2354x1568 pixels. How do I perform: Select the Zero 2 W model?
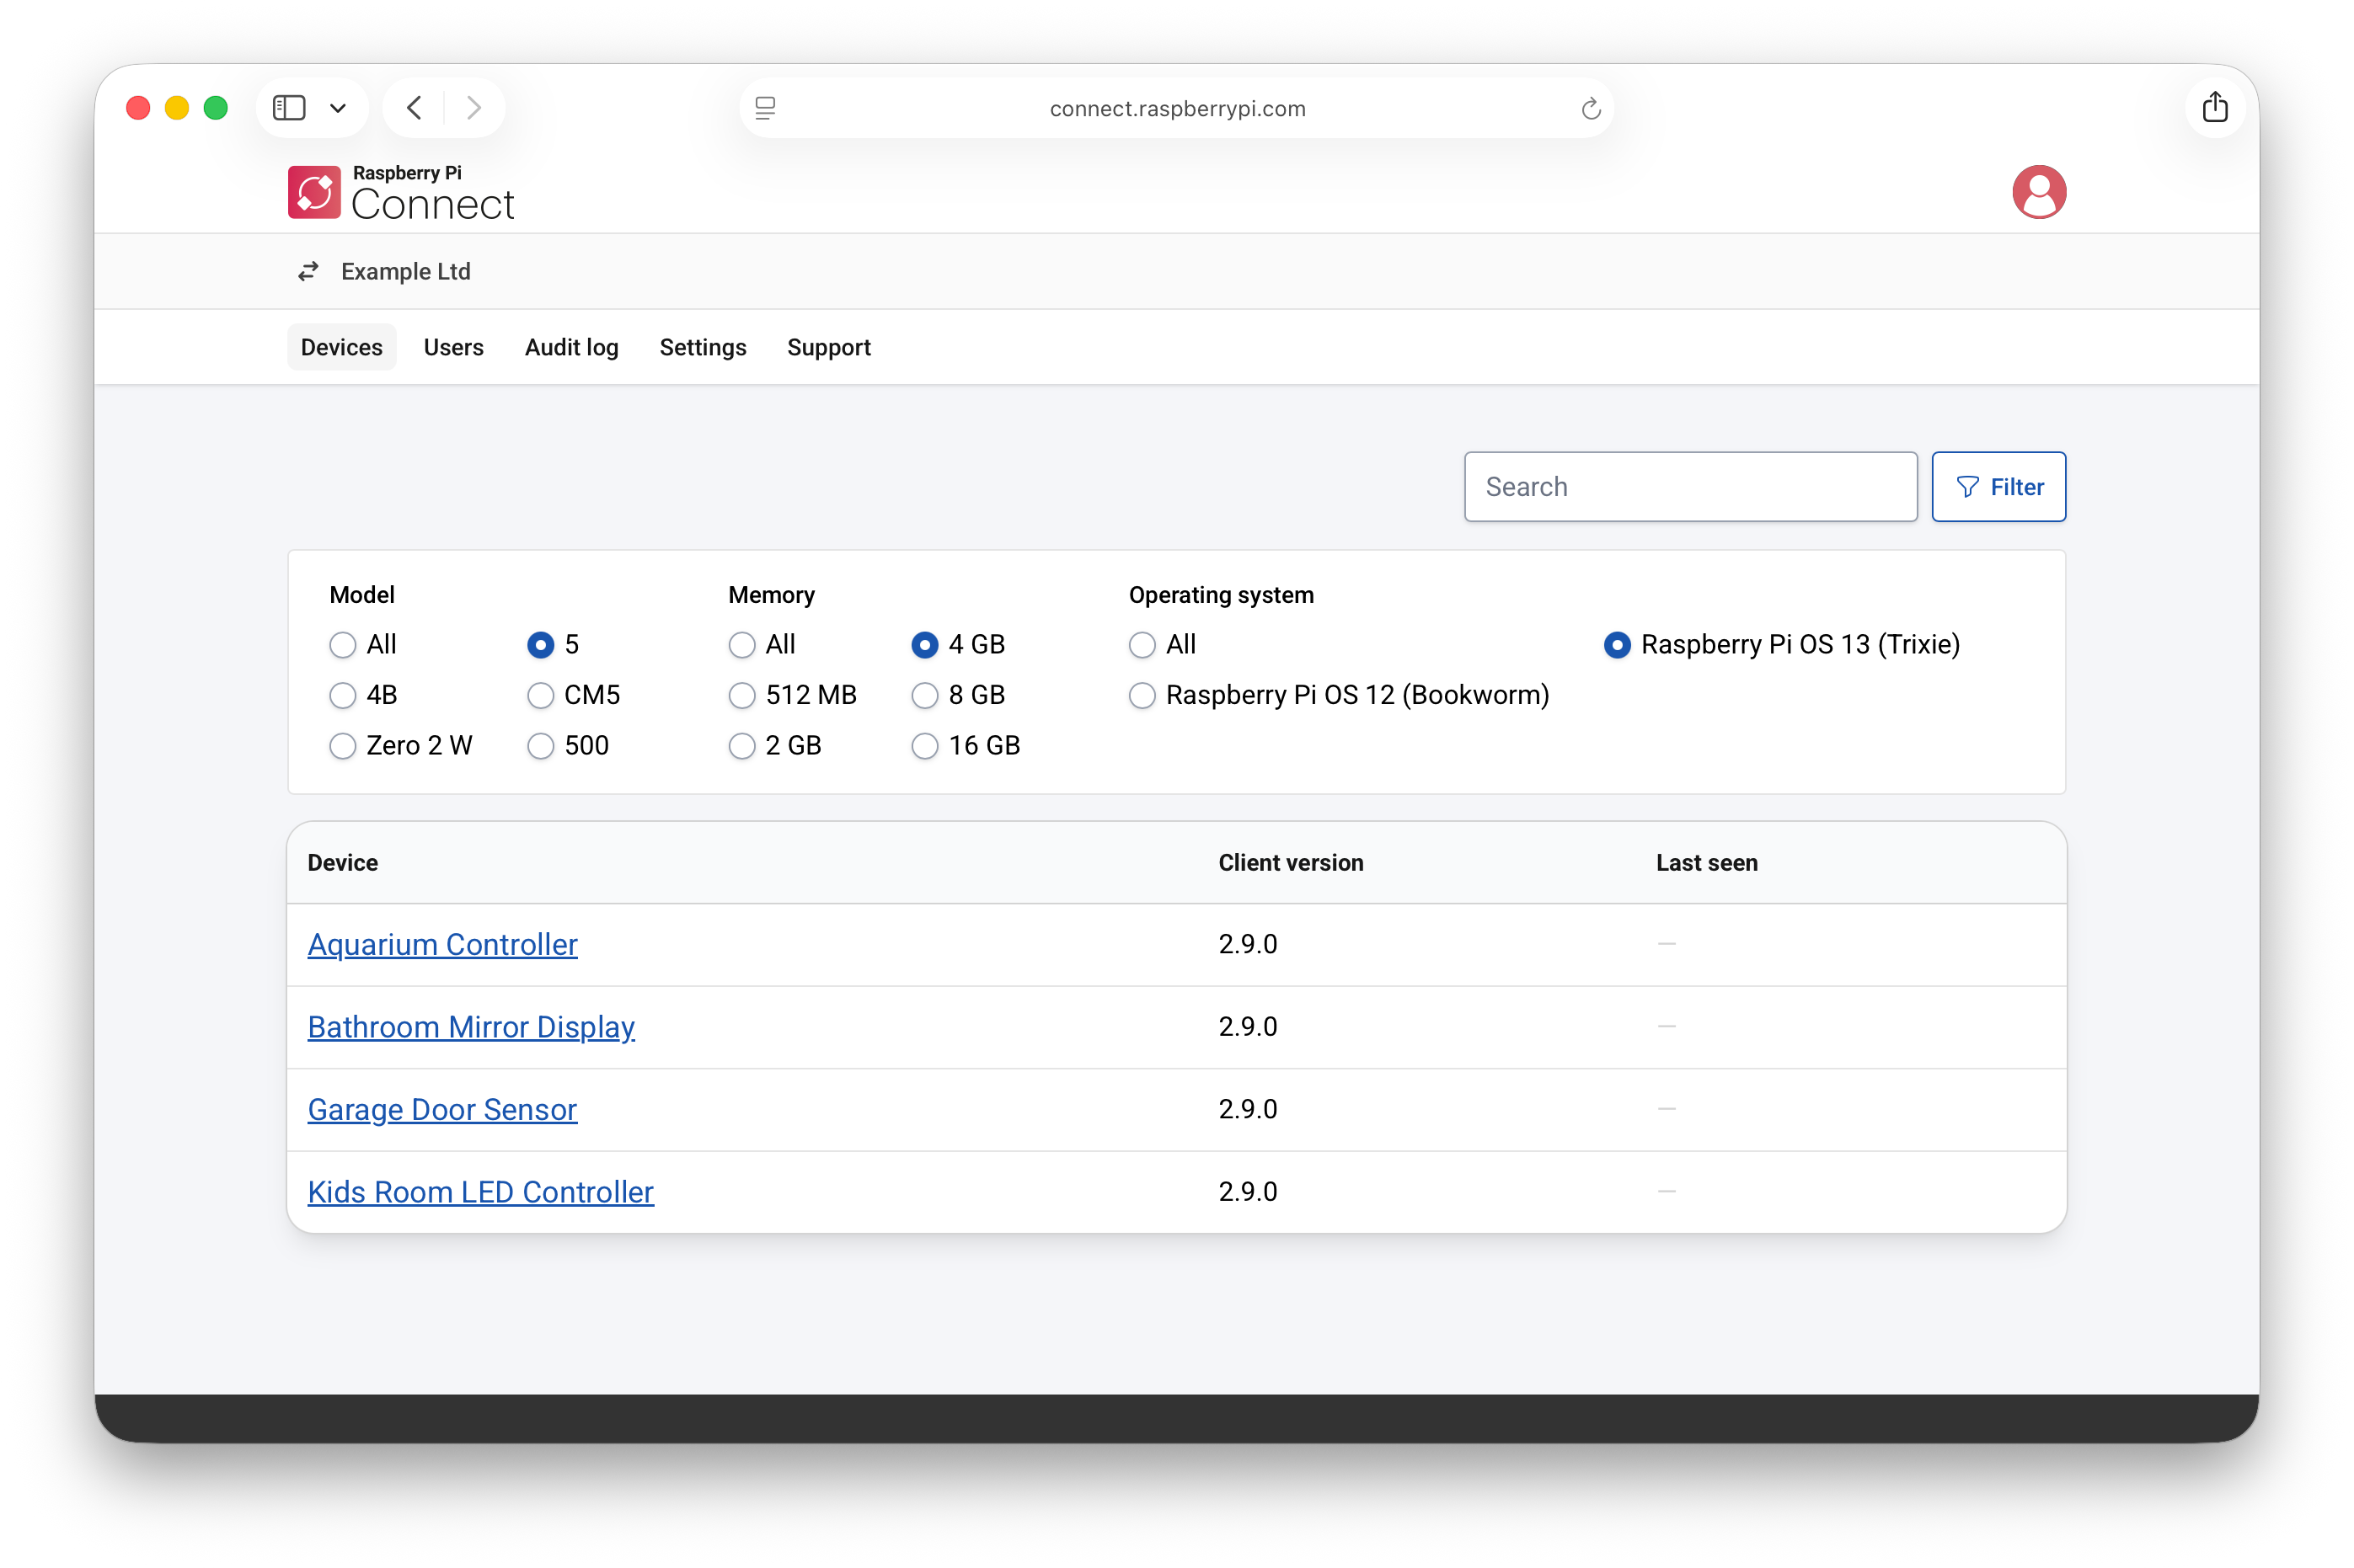tap(343, 746)
